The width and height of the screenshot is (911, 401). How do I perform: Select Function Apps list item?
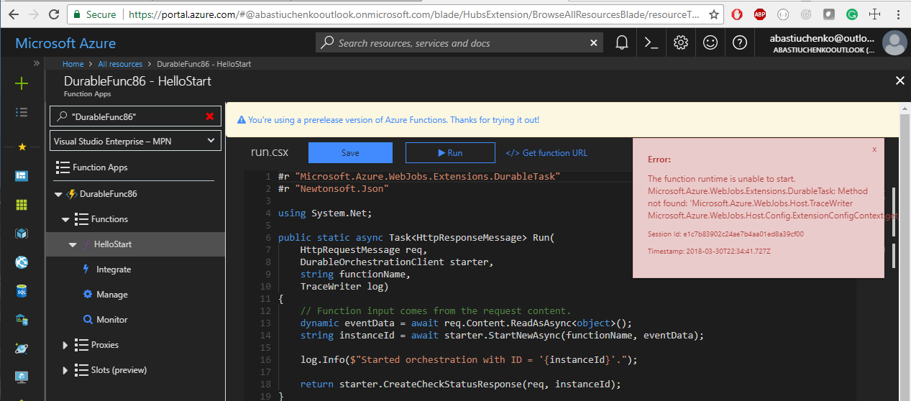(x=92, y=167)
